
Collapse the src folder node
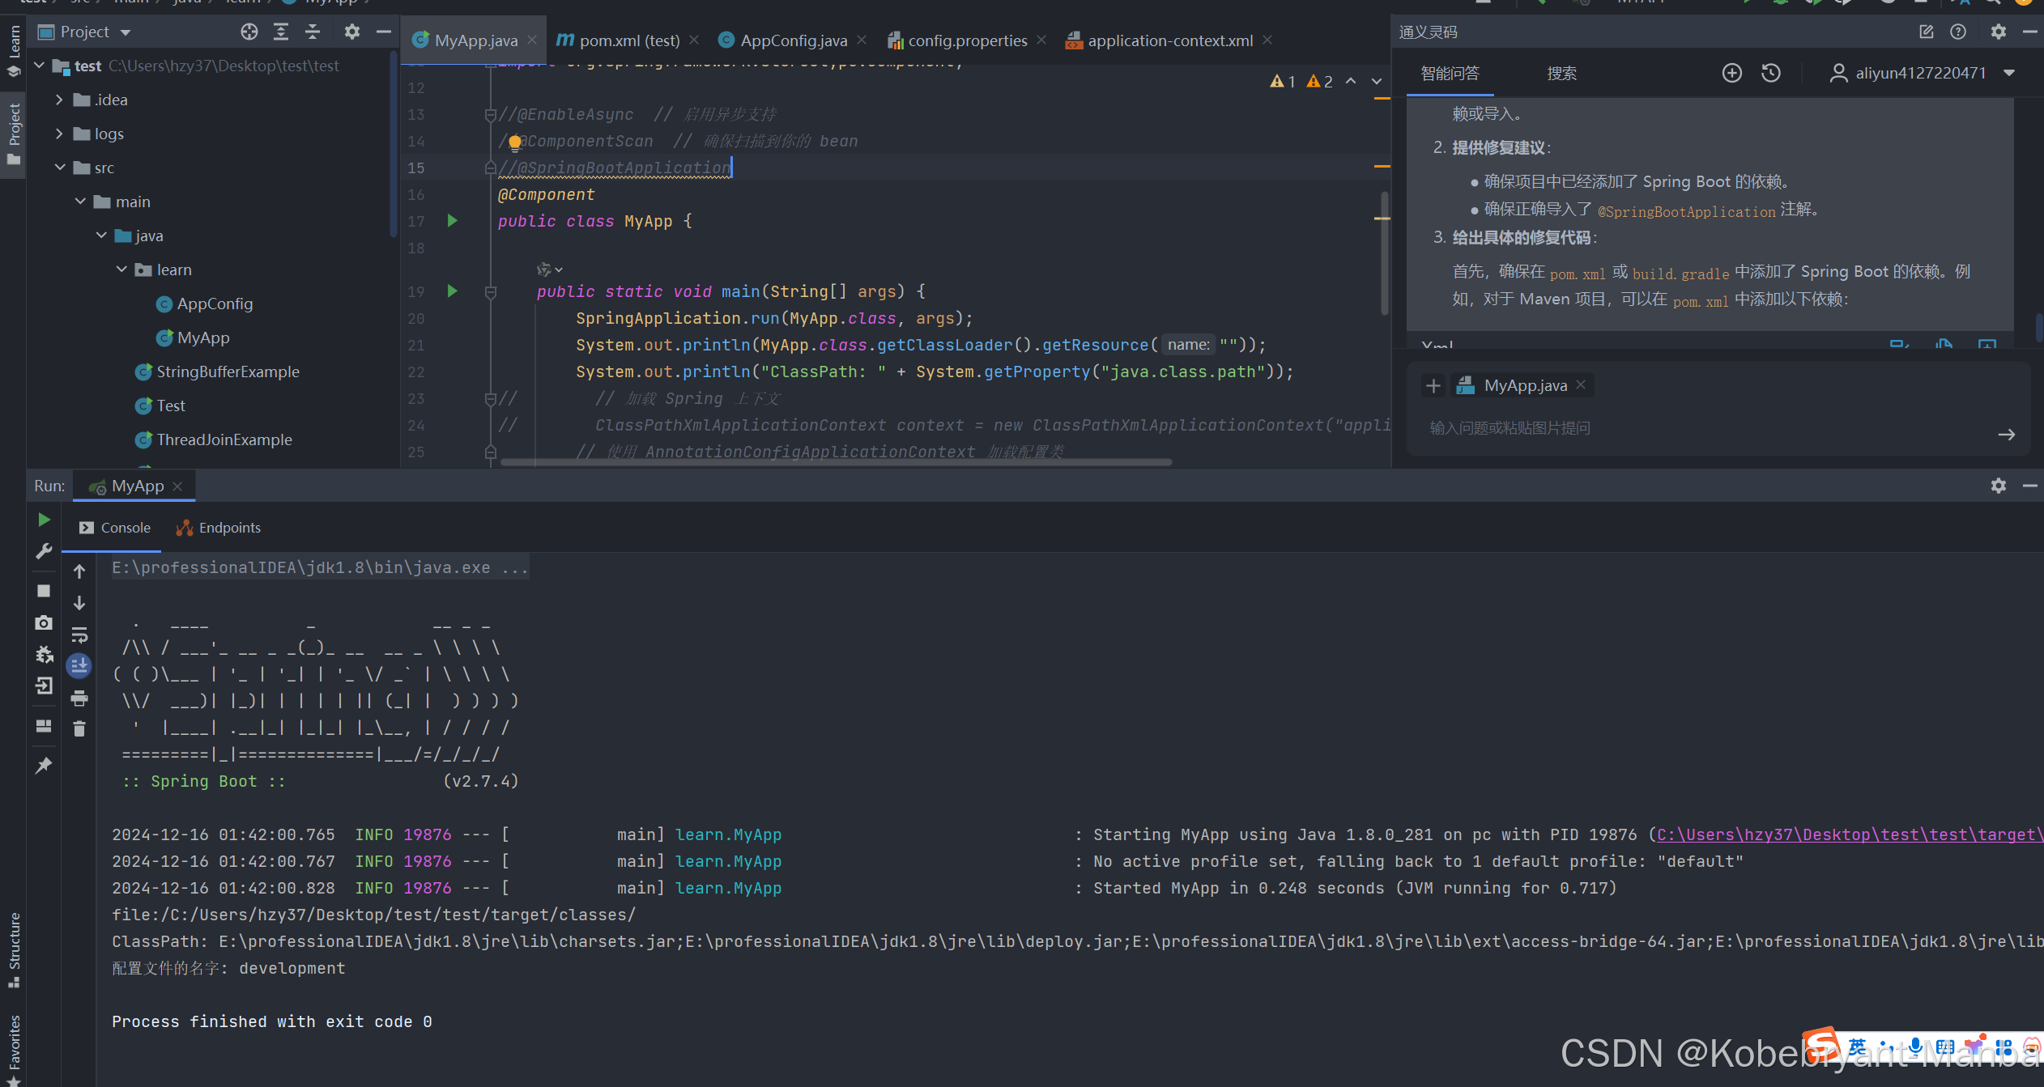pos(60,168)
